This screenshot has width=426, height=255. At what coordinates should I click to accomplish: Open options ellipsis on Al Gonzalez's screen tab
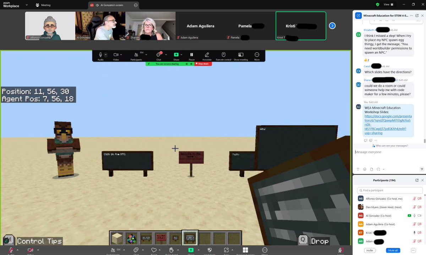(x=136, y=5)
